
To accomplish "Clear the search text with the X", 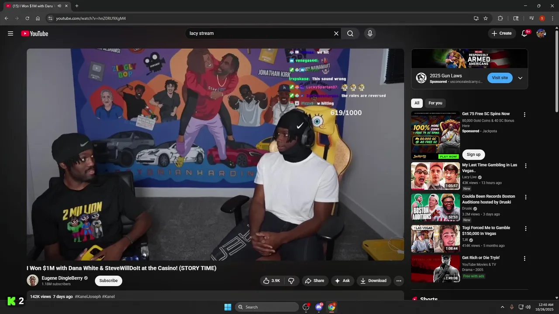I will [x=336, y=34].
